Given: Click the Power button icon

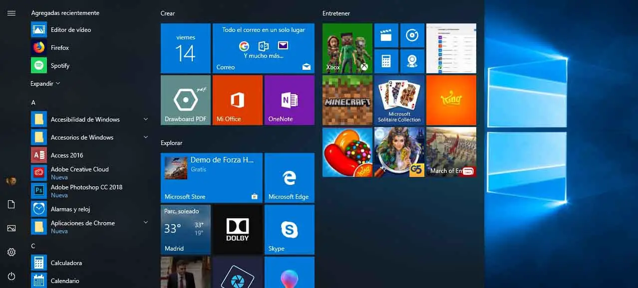Looking at the screenshot, I should point(11,276).
